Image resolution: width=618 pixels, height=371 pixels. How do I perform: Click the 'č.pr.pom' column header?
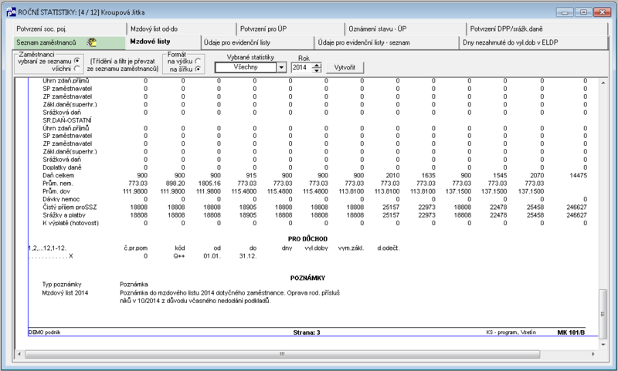[136, 248]
